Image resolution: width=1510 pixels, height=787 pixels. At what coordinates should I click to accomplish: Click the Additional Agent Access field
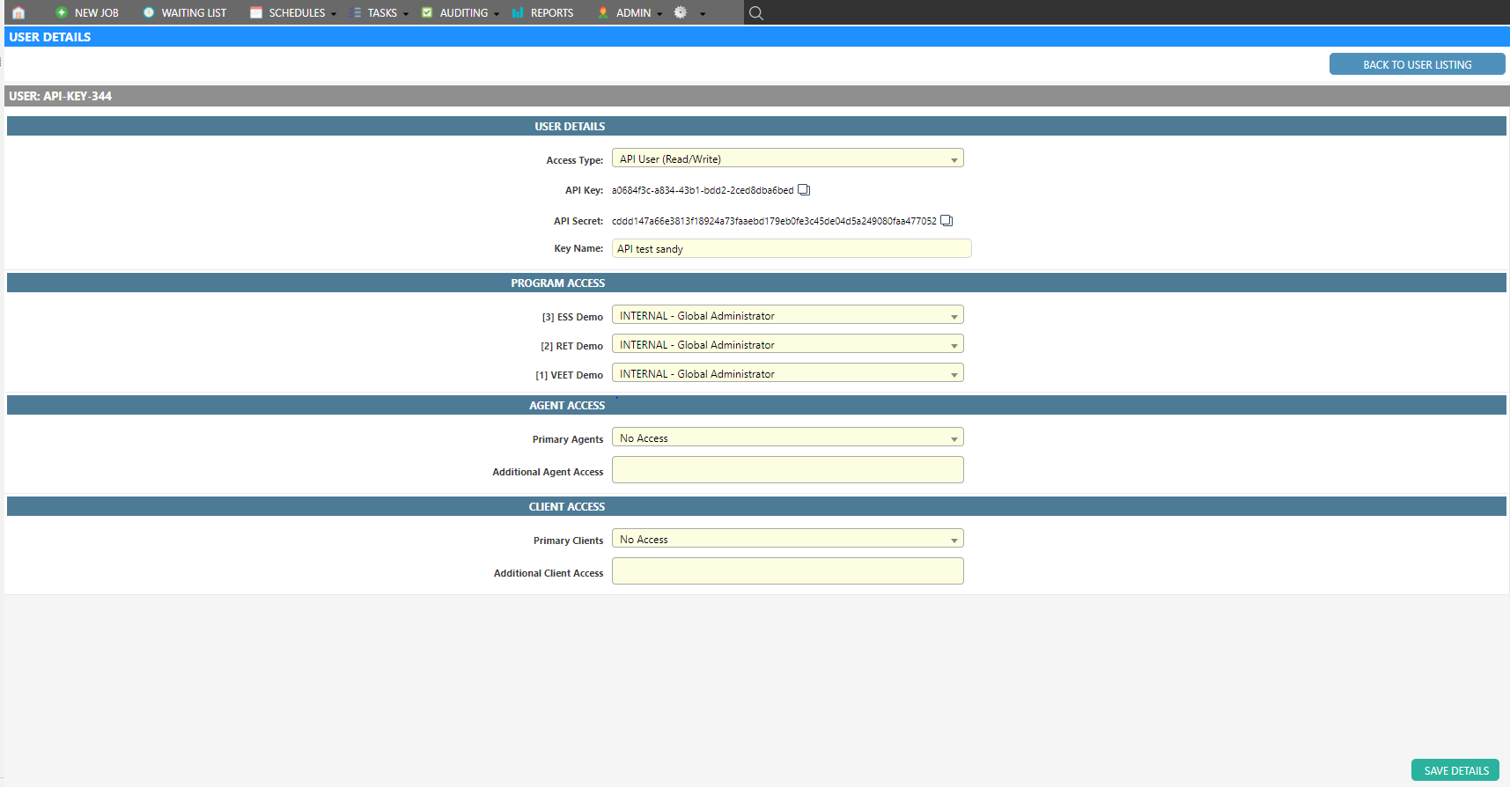[787, 470]
